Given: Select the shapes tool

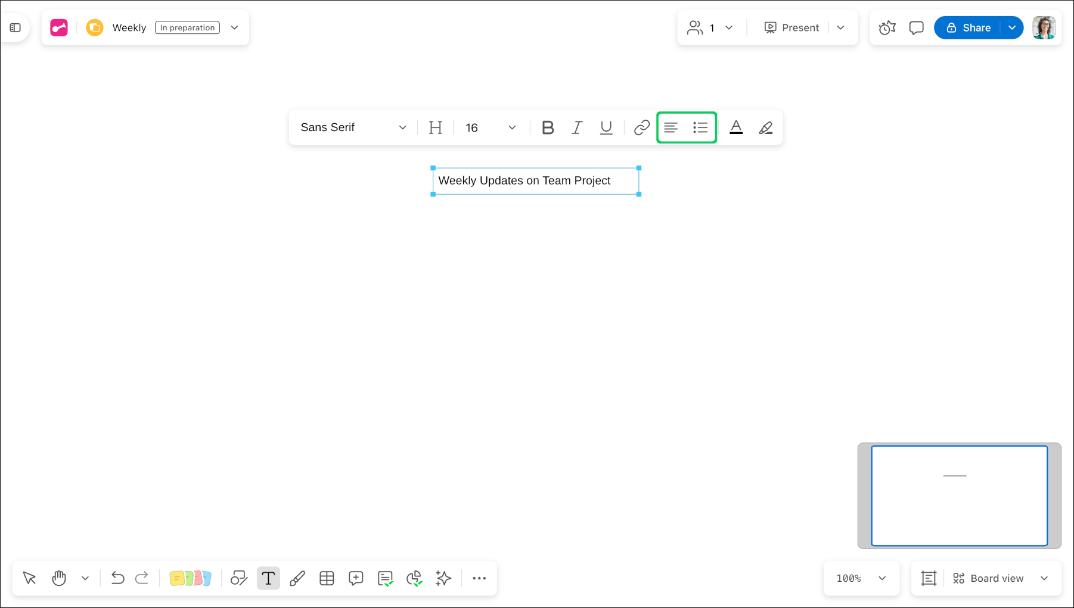Looking at the screenshot, I should click(x=239, y=578).
